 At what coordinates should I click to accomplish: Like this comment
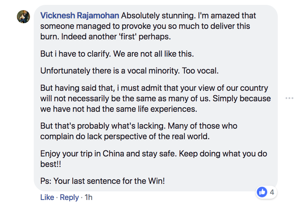pyautogui.click(x=47, y=197)
